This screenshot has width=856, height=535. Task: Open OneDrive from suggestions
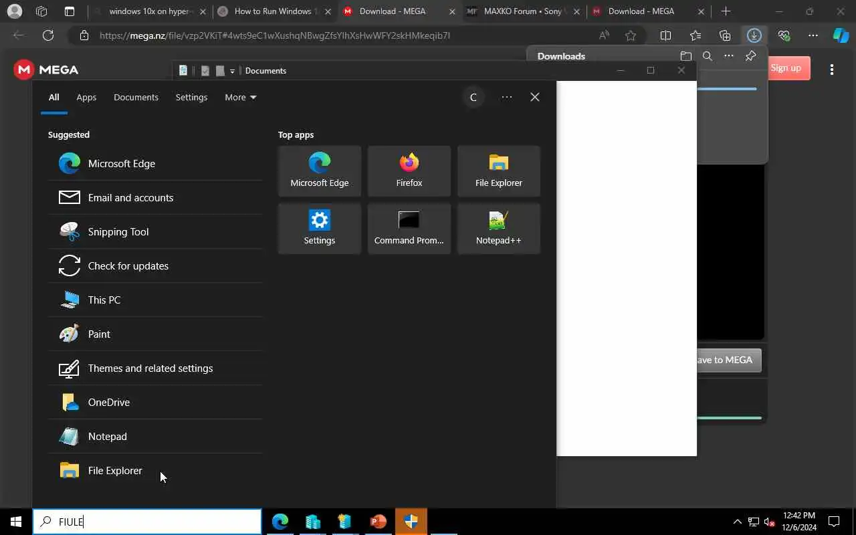coord(155,402)
